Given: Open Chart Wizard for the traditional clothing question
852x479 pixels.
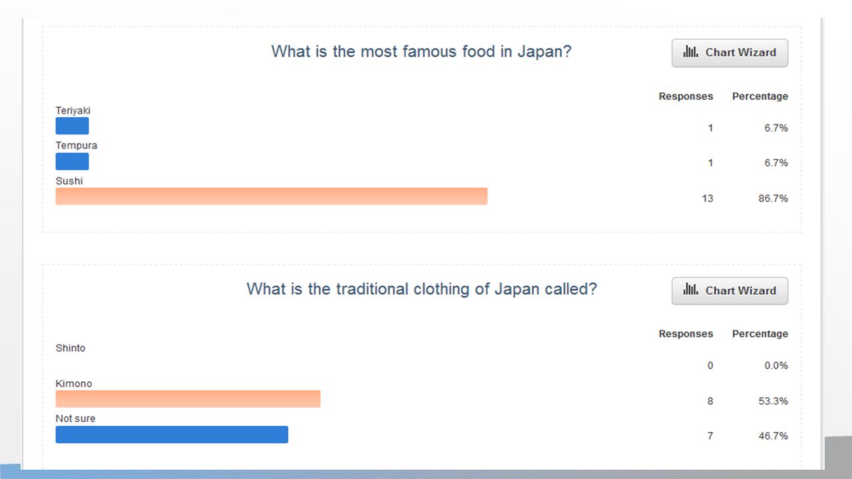Looking at the screenshot, I should 730,291.
